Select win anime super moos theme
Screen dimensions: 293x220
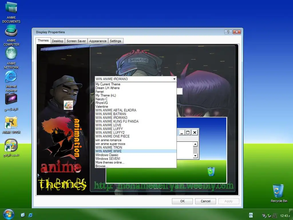point(136,144)
